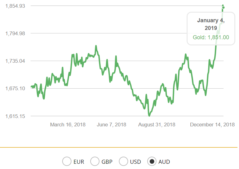Click the 'January 4, 2019' tooltip date

[x=211, y=24]
